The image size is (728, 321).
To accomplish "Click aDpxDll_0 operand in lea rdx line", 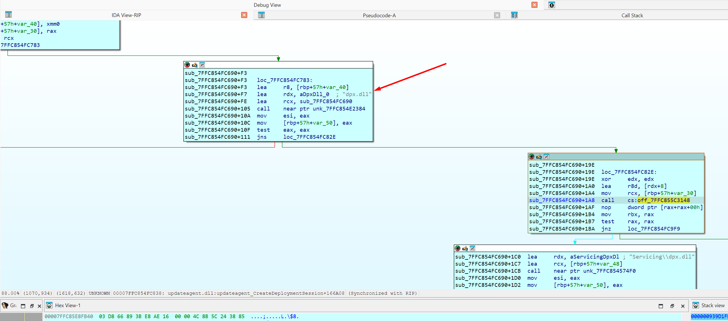I will [314, 94].
